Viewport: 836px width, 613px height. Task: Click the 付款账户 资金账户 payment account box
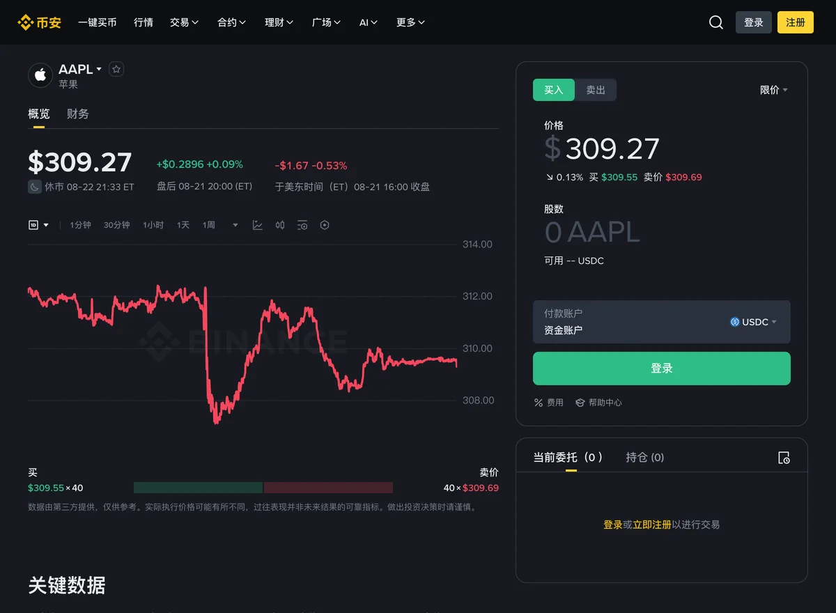pos(662,322)
